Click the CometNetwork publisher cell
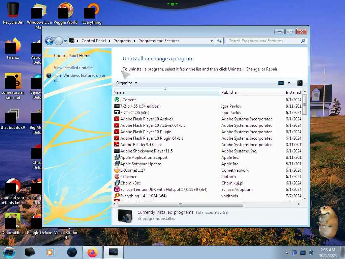The width and height of the screenshot is (345, 259). pos(235,170)
